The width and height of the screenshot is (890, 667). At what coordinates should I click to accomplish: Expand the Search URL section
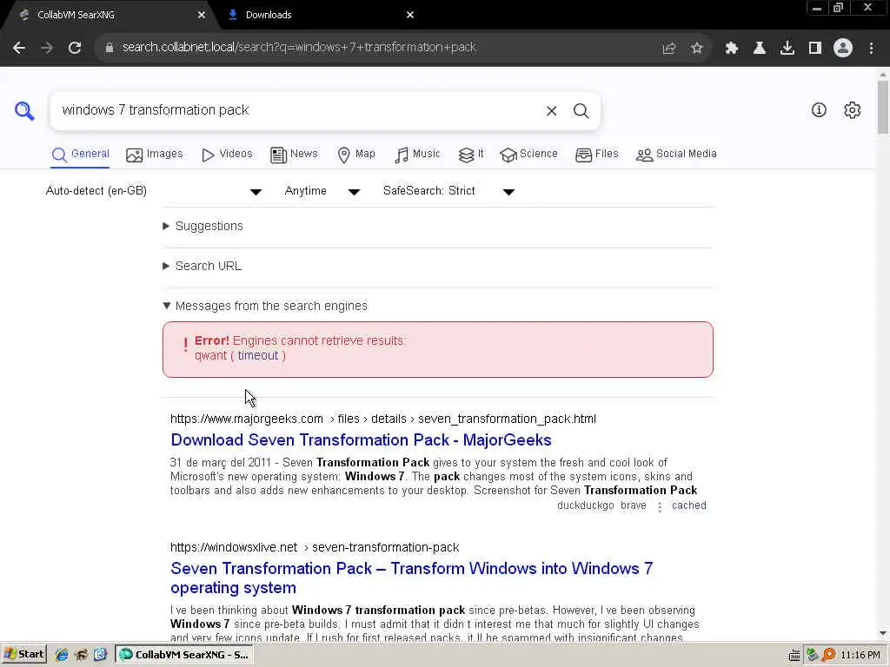[x=202, y=266]
